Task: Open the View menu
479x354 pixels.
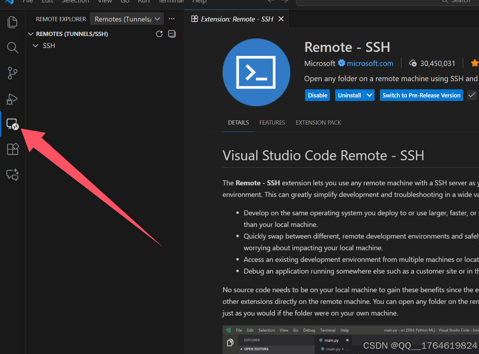Action: click(105, 1)
